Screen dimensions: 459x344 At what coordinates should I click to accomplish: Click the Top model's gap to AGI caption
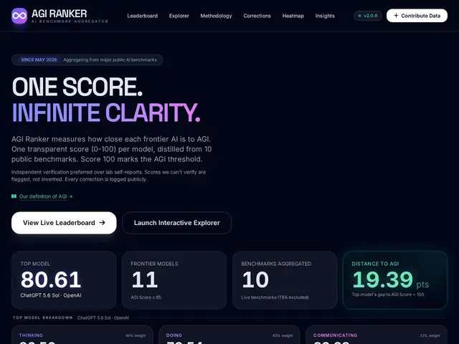point(388,295)
